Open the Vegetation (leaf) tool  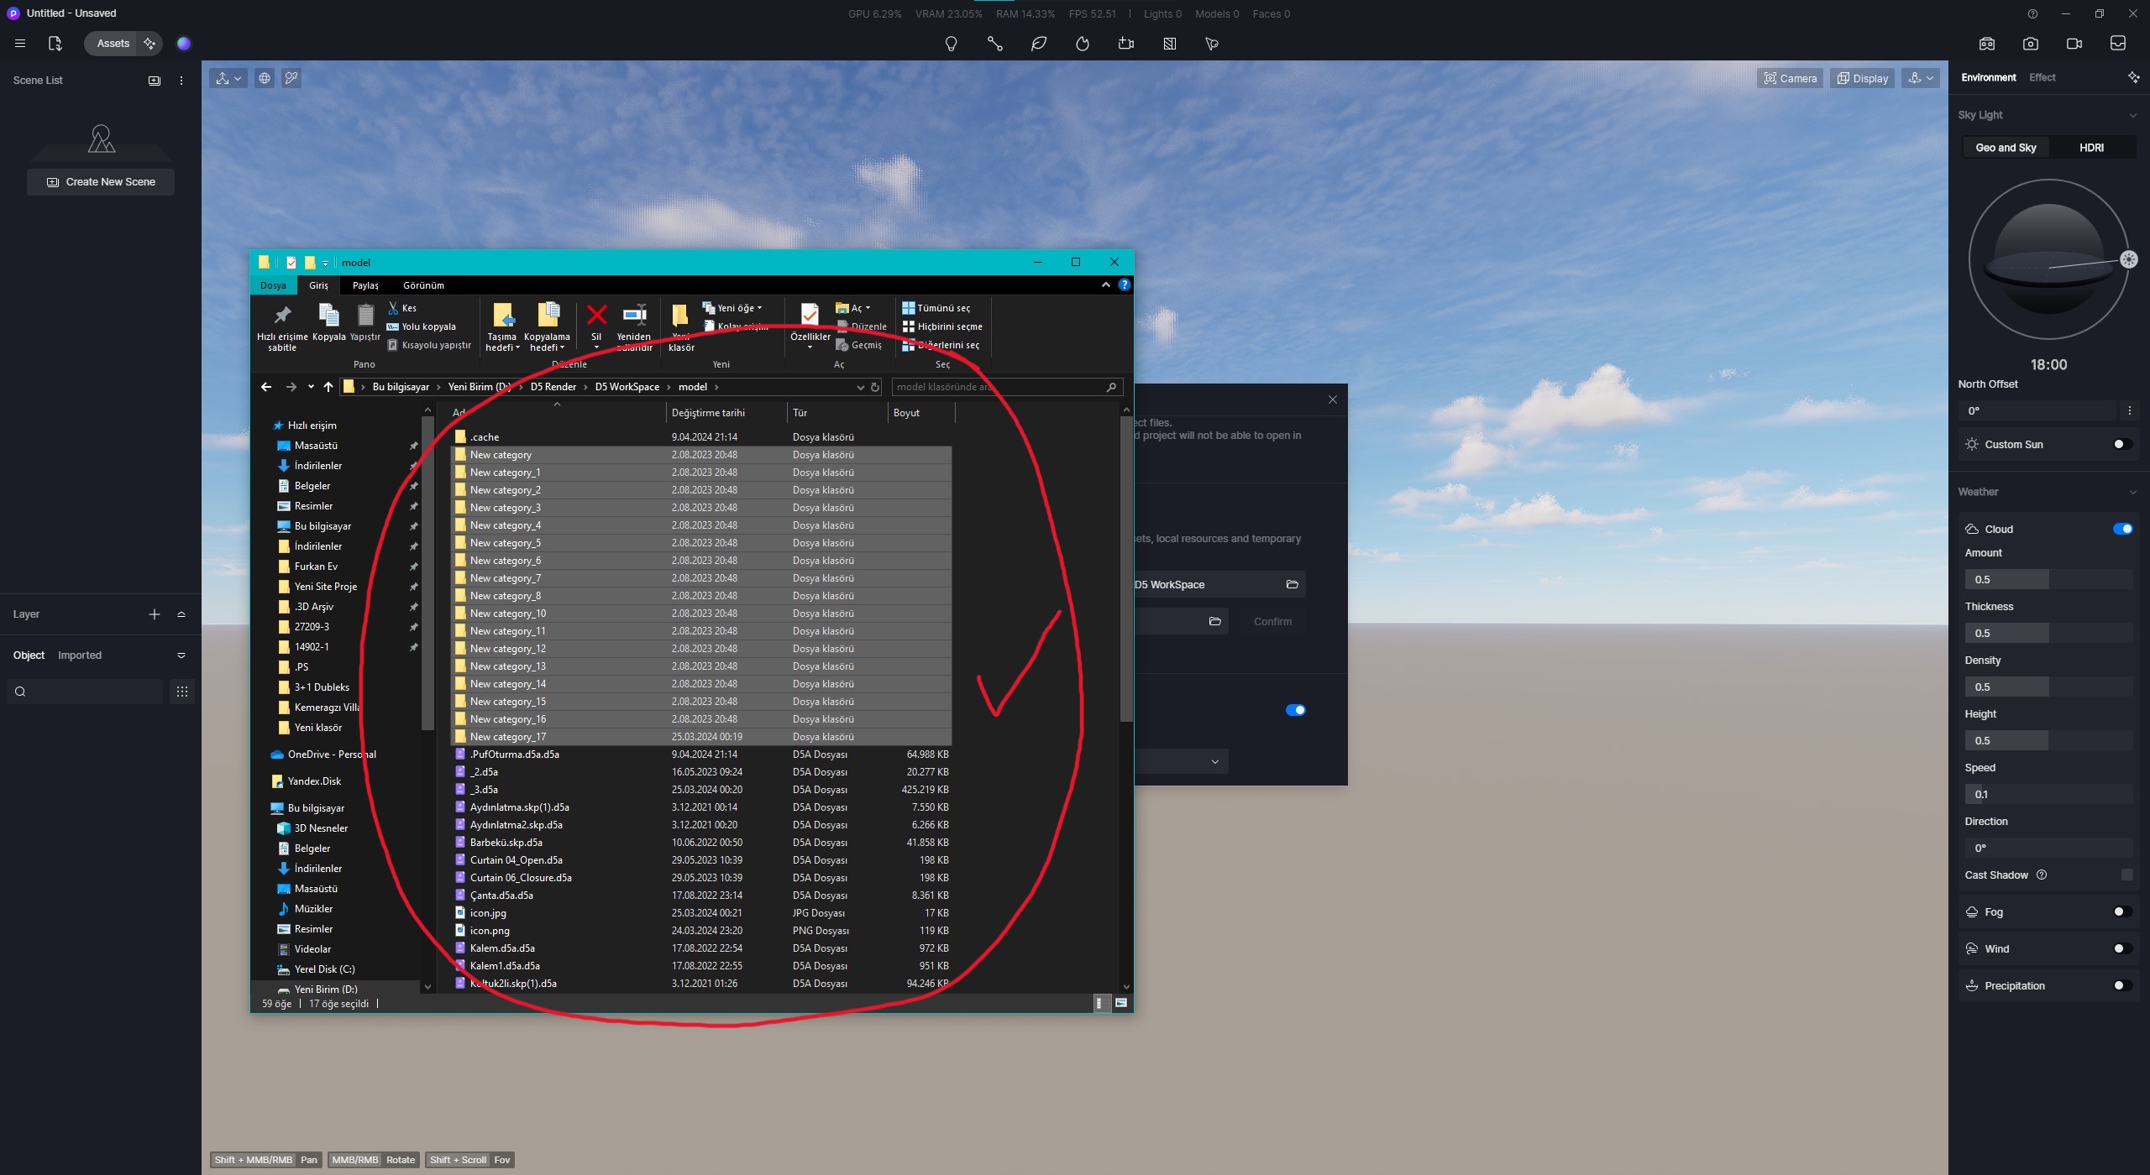(1039, 44)
